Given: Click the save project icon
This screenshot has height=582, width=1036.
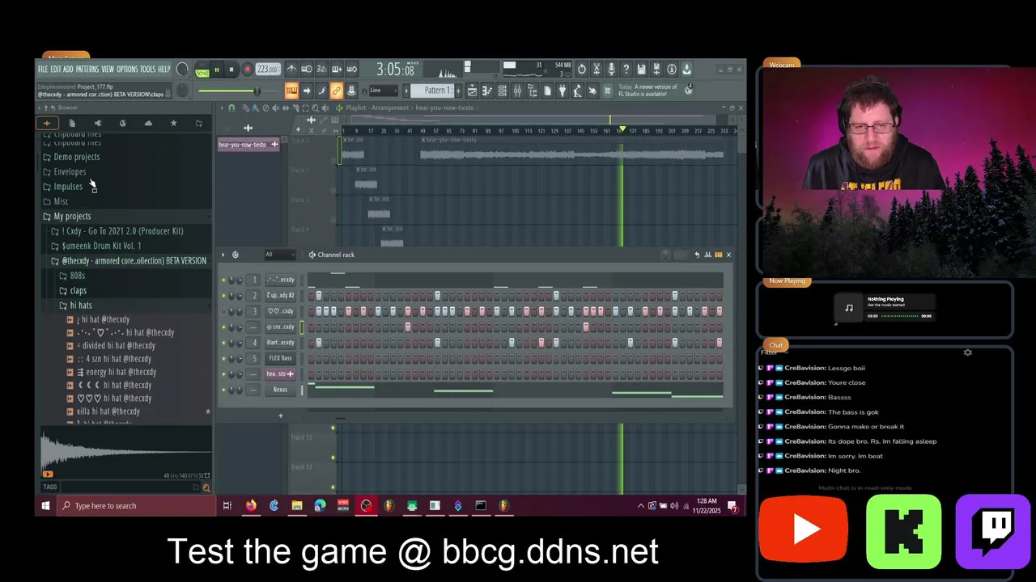Looking at the screenshot, I should pyautogui.click(x=641, y=70).
